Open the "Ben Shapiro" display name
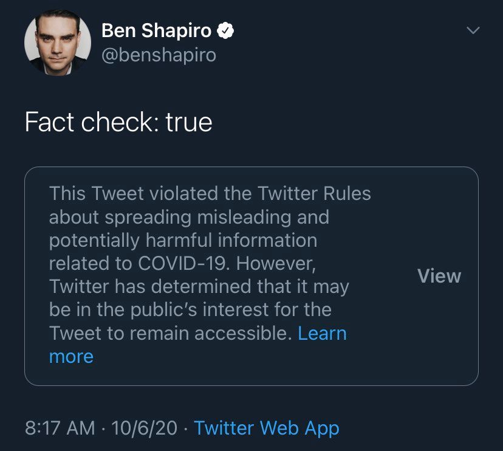503x451 pixels. [156, 30]
